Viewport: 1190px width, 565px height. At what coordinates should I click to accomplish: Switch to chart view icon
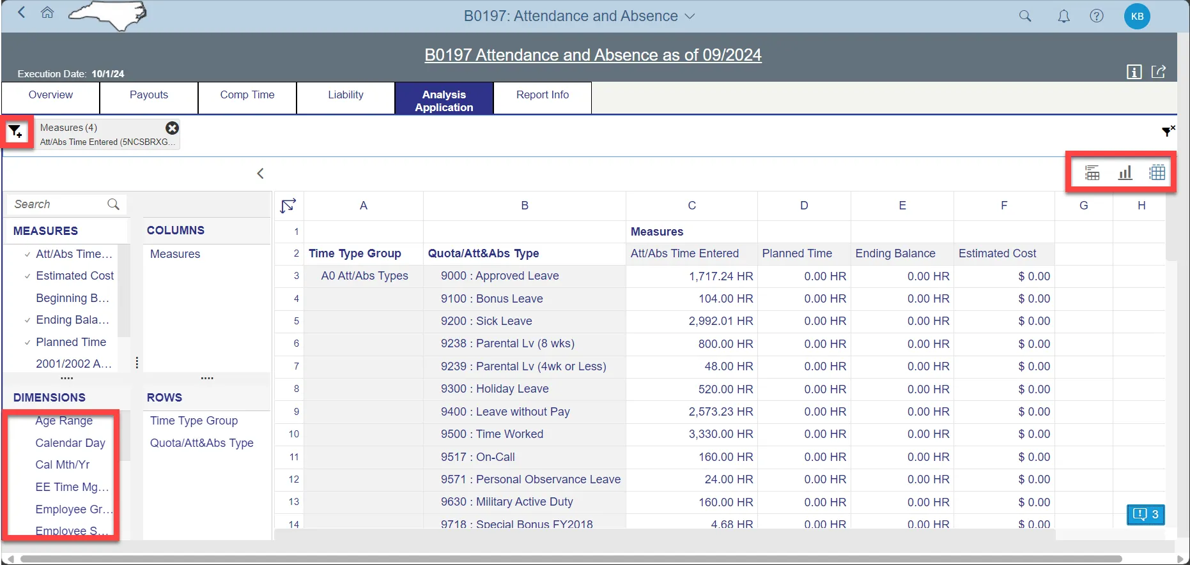click(1125, 173)
